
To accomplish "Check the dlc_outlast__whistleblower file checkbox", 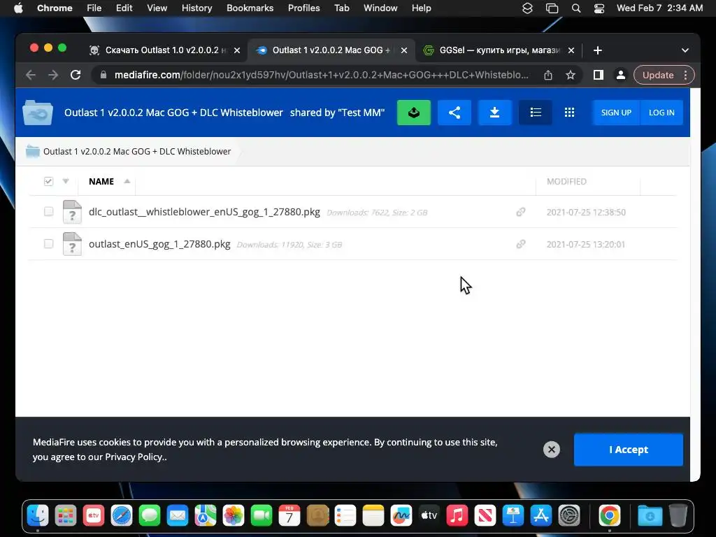I will click(x=48, y=211).
